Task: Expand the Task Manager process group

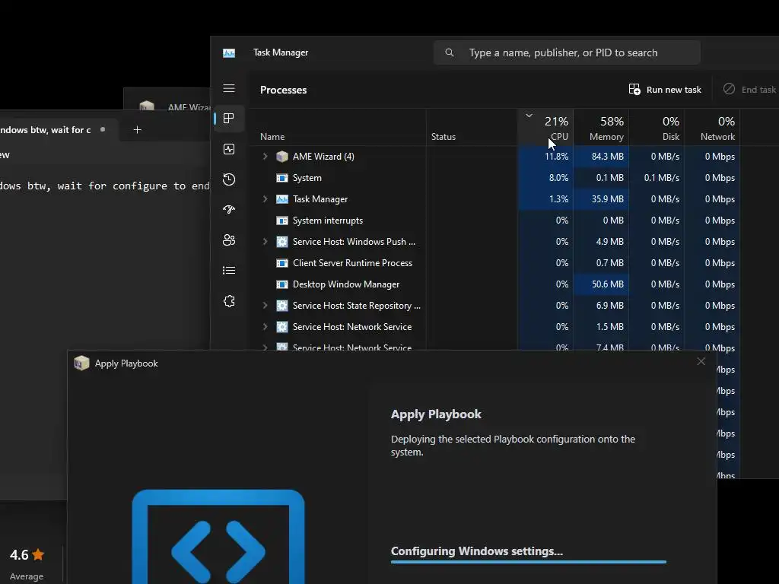Action: tap(265, 199)
